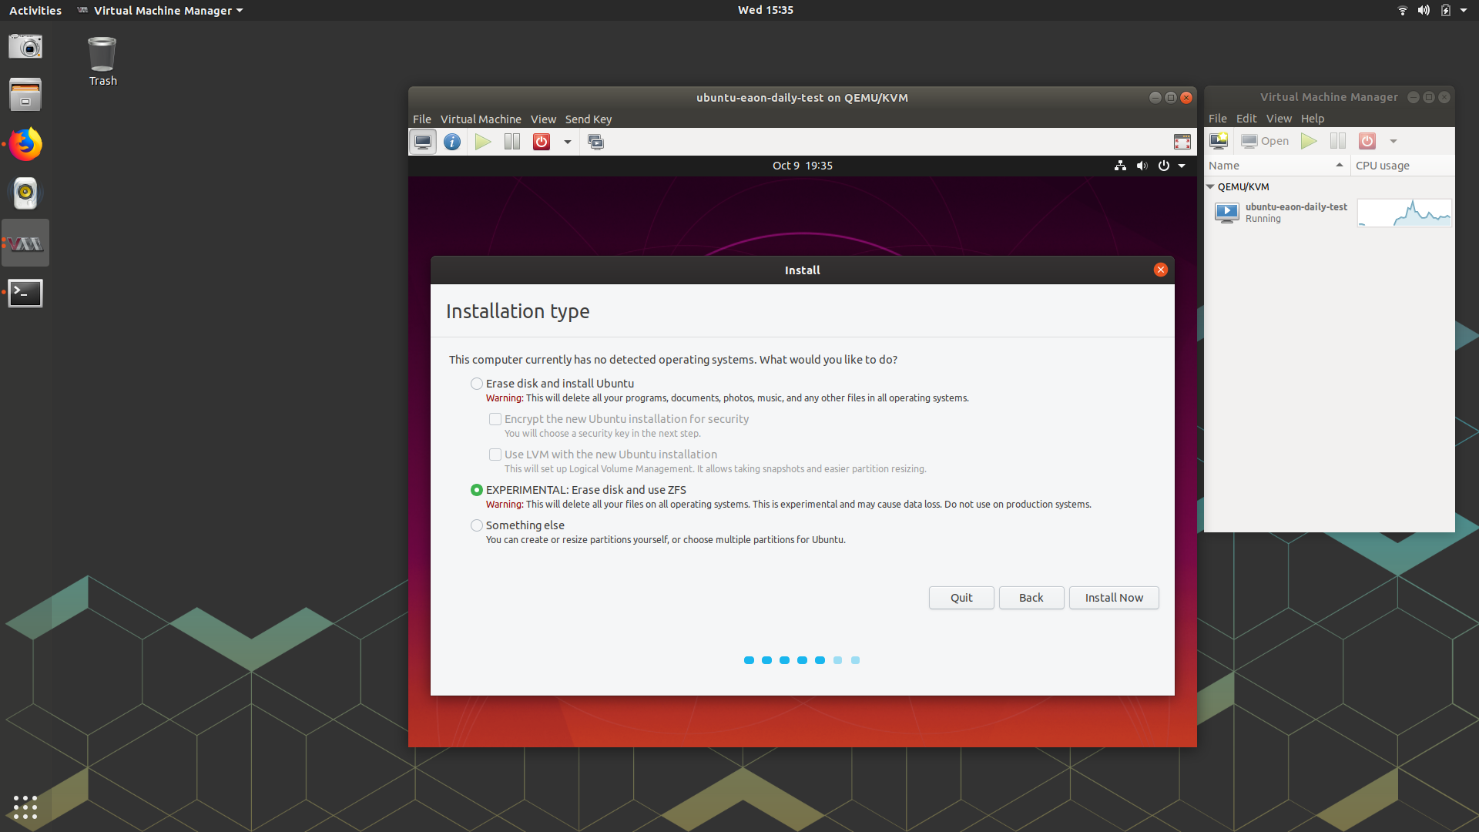Open the Screenshot app in the dock
The width and height of the screenshot is (1479, 832).
coord(25,46)
